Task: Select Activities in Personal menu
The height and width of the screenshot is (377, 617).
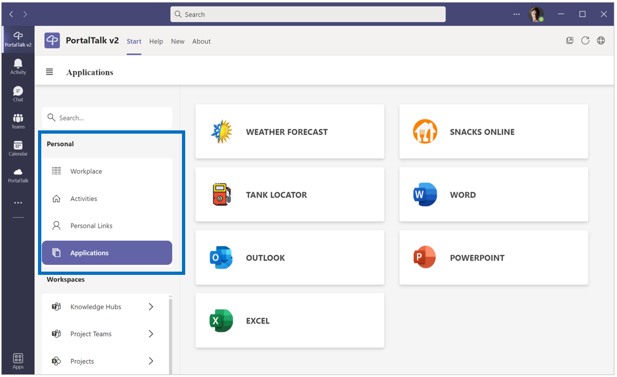Action: point(107,198)
